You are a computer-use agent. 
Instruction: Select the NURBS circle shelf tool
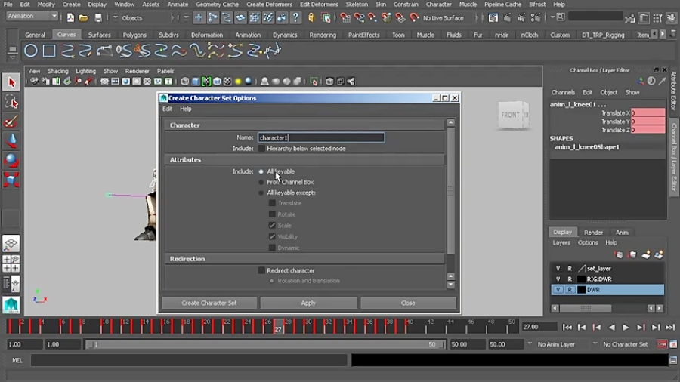[x=30, y=51]
